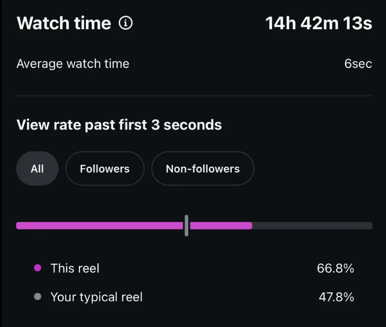The height and width of the screenshot is (327, 386).
Task: Click the divider below Average watch time
Action: coord(194,96)
